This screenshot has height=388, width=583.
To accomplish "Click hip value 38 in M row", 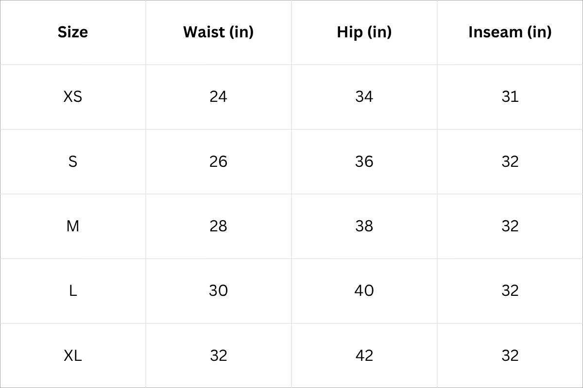I will coord(364,226).
